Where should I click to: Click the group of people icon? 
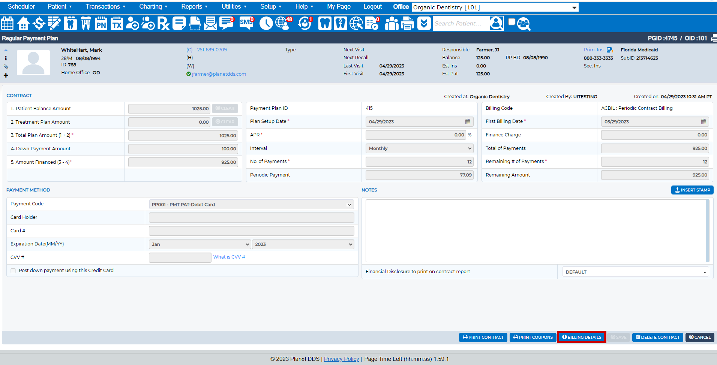[x=391, y=23]
